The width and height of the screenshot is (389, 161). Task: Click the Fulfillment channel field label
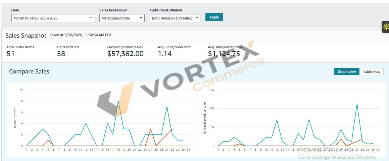tap(166, 10)
